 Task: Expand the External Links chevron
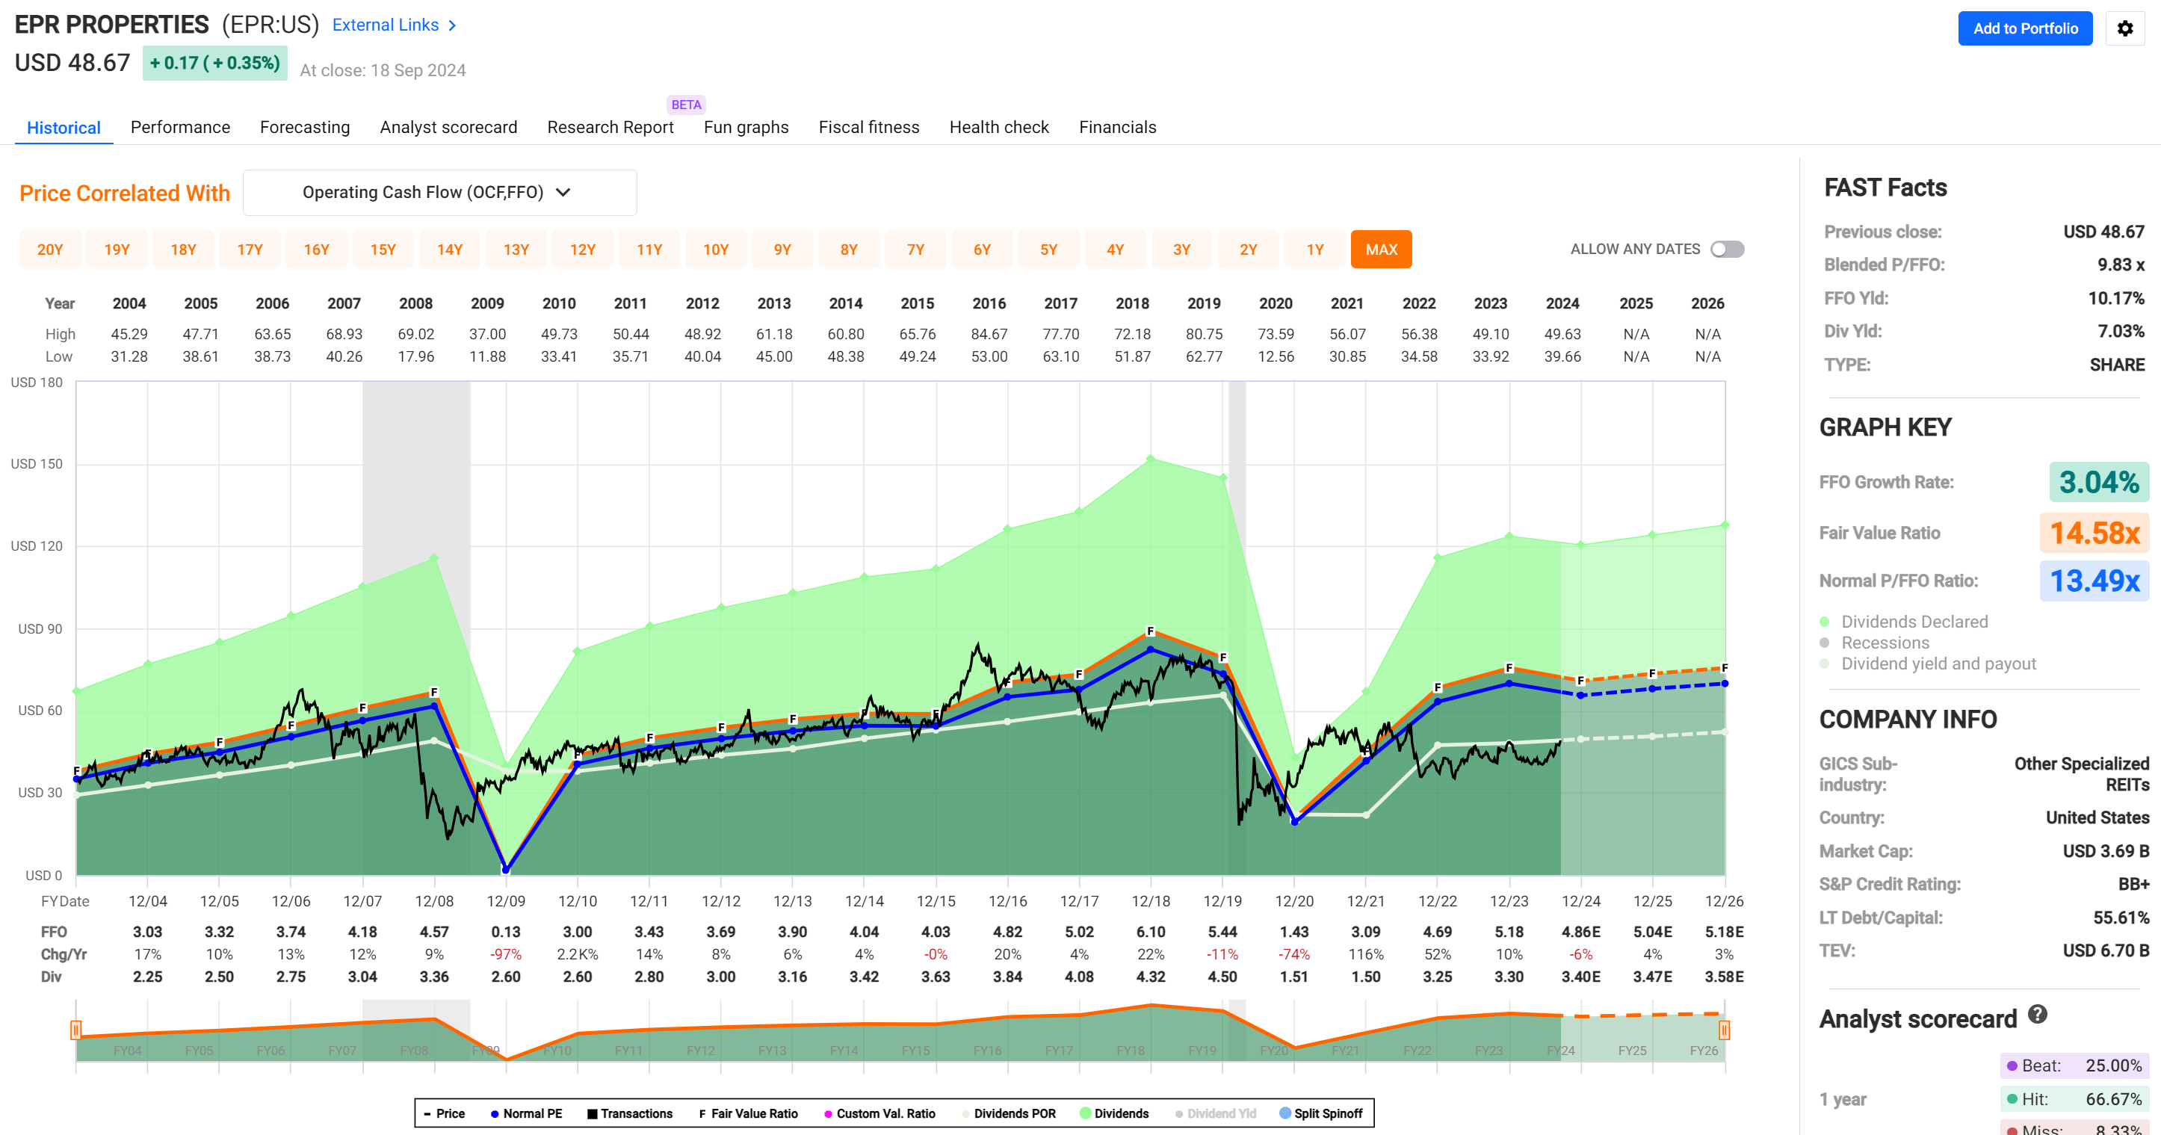[x=453, y=25]
